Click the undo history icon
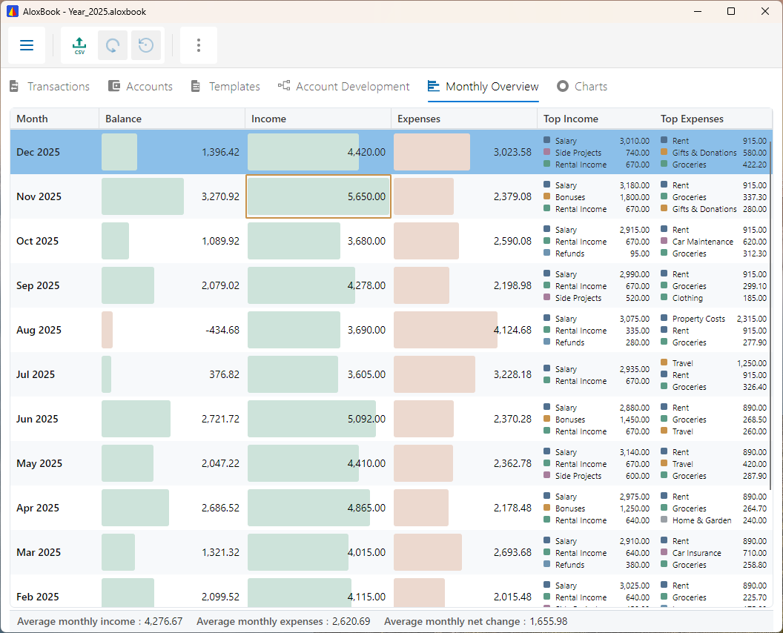This screenshot has height=633, width=783. [146, 45]
